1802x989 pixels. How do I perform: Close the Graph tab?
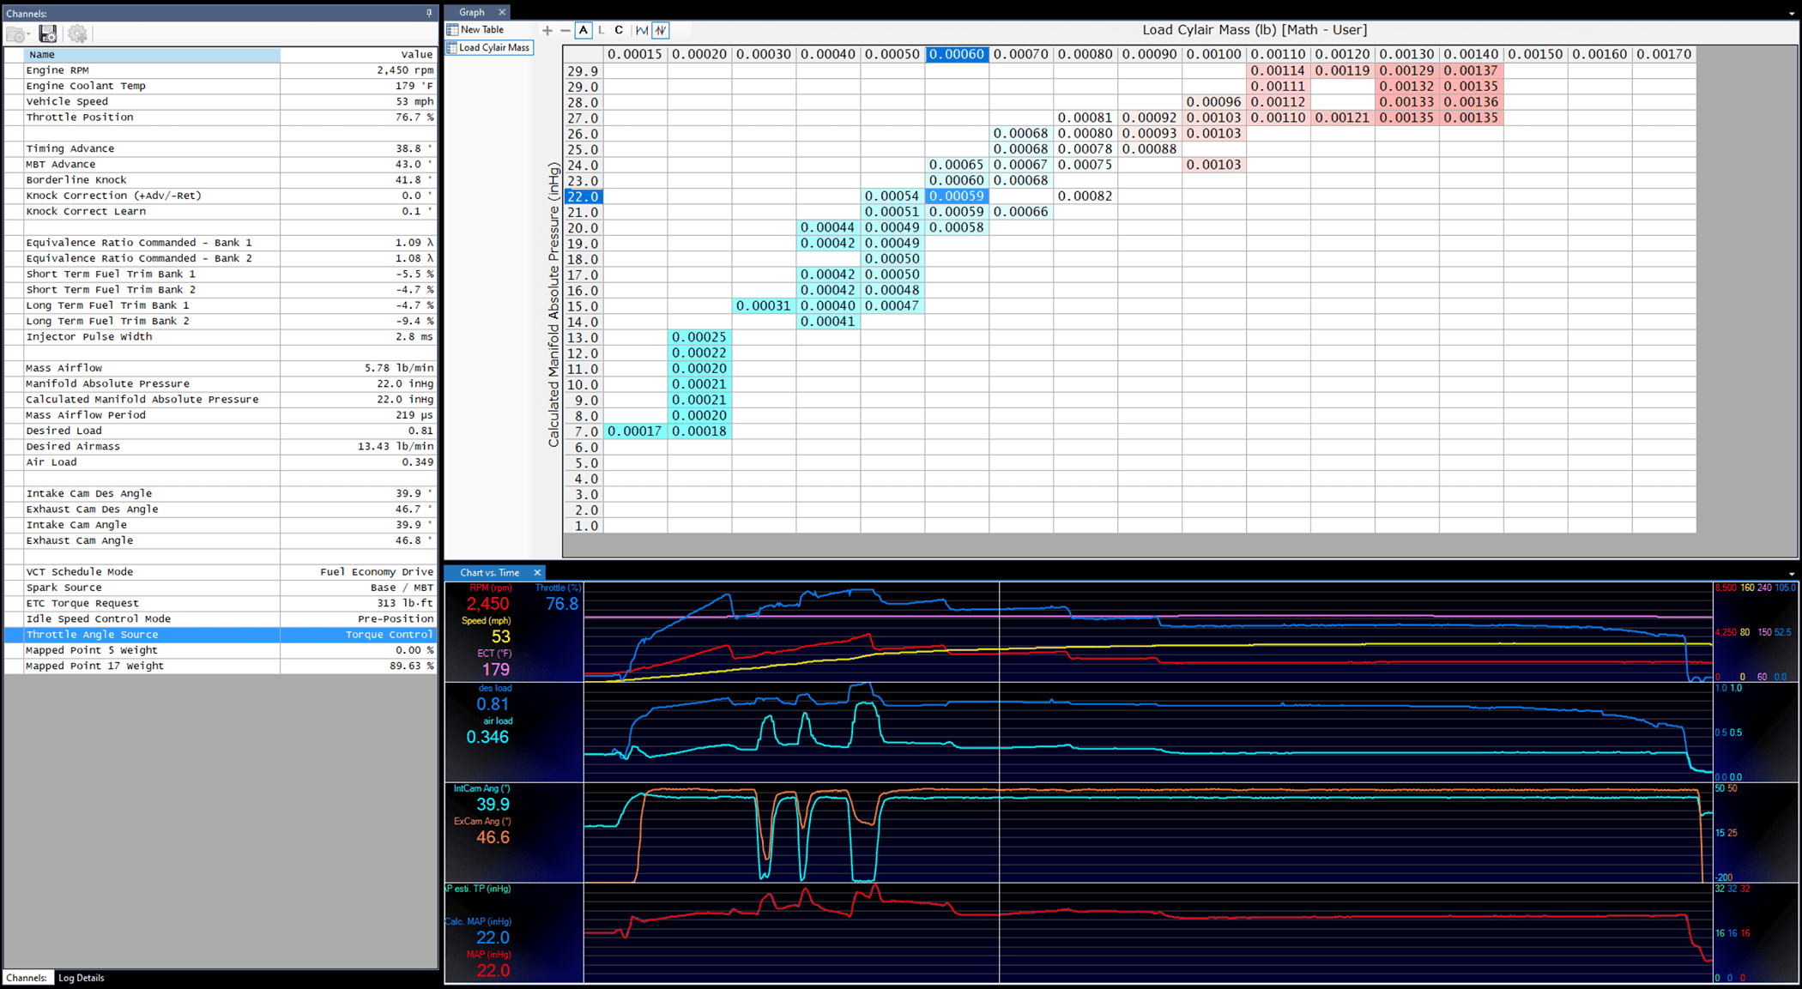point(503,12)
